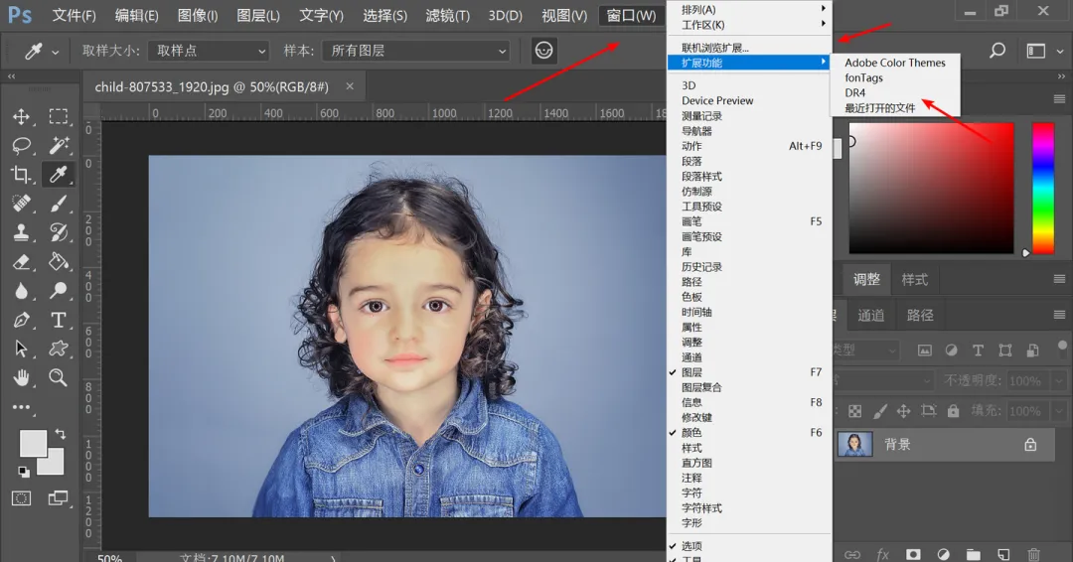Select the Hand tool
The image size is (1073, 562).
[21, 377]
